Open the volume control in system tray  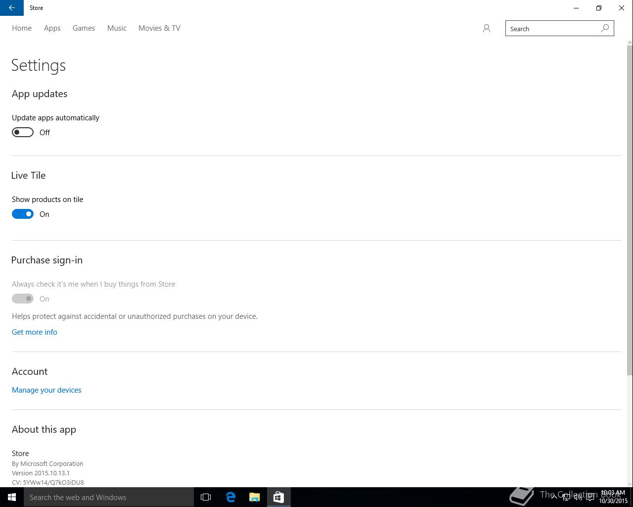(578, 497)
